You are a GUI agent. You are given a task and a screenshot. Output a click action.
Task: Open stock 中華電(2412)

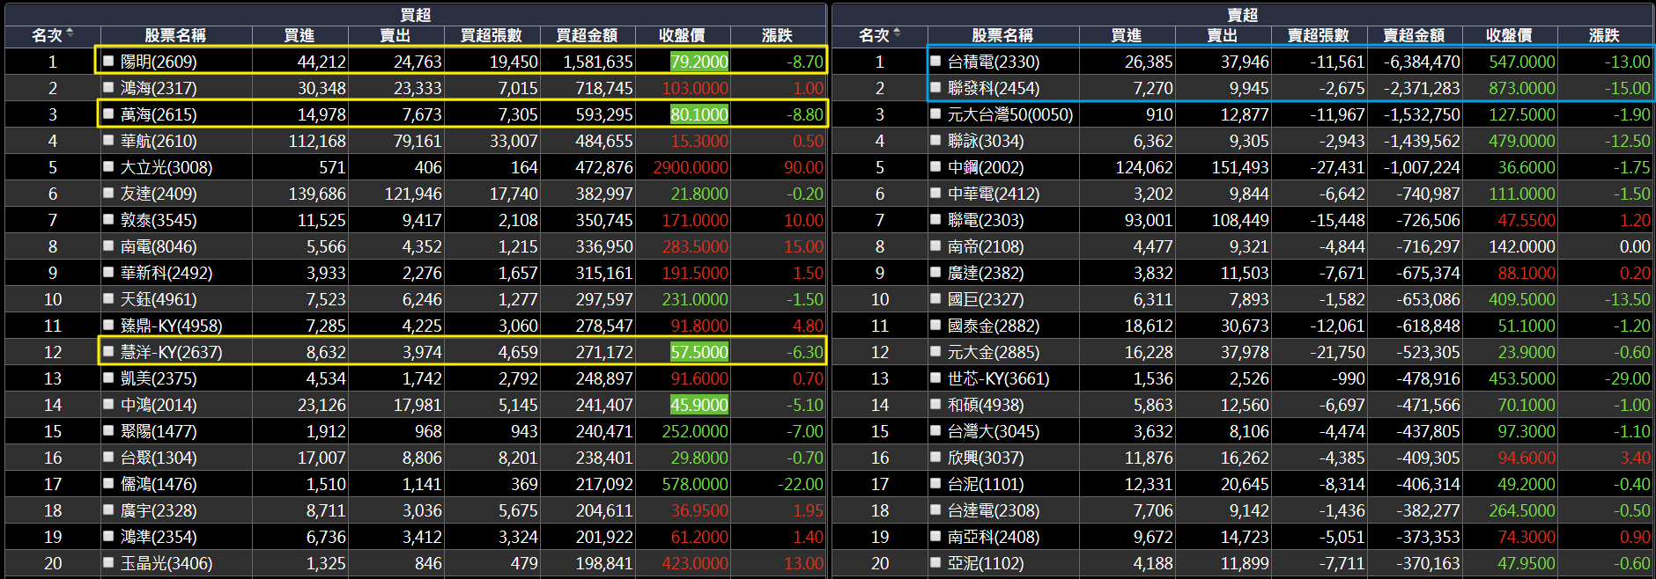coord(994,194)
